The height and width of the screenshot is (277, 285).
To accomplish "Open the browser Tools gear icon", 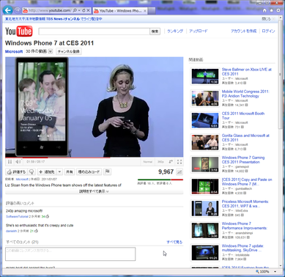I will point(278,10).
